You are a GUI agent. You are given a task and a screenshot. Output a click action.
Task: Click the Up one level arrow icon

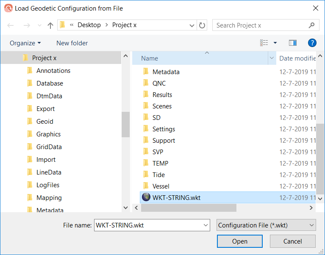(50, 25)
